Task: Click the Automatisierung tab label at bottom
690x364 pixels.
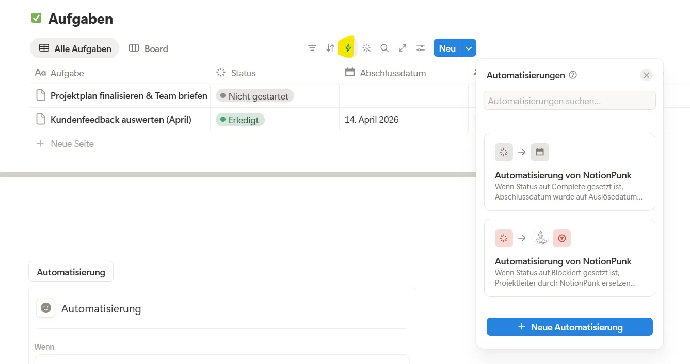Action: 71,272
